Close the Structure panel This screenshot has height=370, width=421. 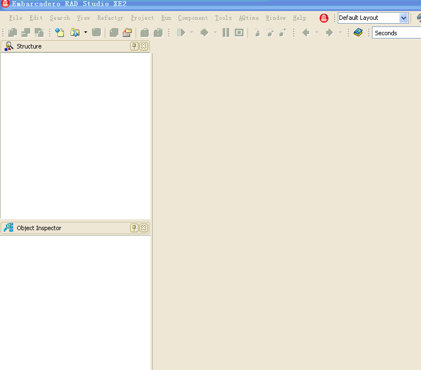coord(144,46)
